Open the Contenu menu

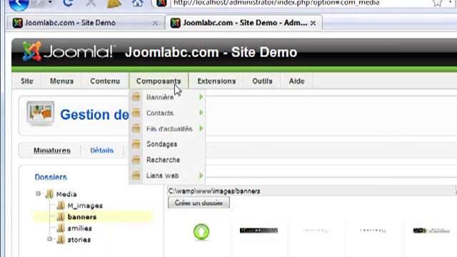coord(105,81)
